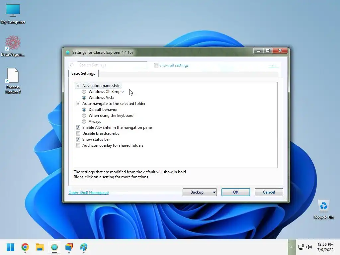
Task: Click the Open-Shell shell icon in taskbar
Action: 54,247
